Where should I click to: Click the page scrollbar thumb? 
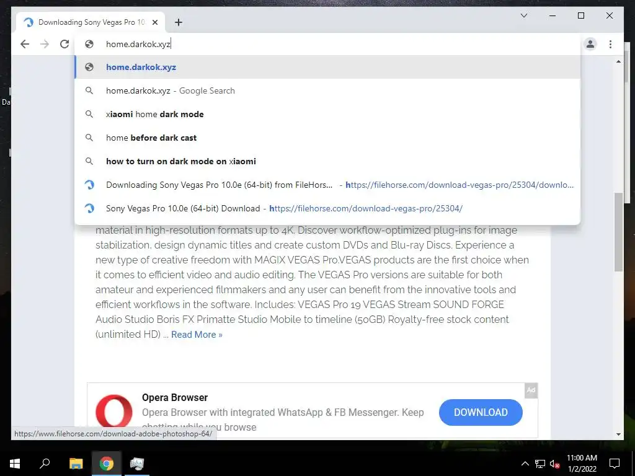pos(618,232)
